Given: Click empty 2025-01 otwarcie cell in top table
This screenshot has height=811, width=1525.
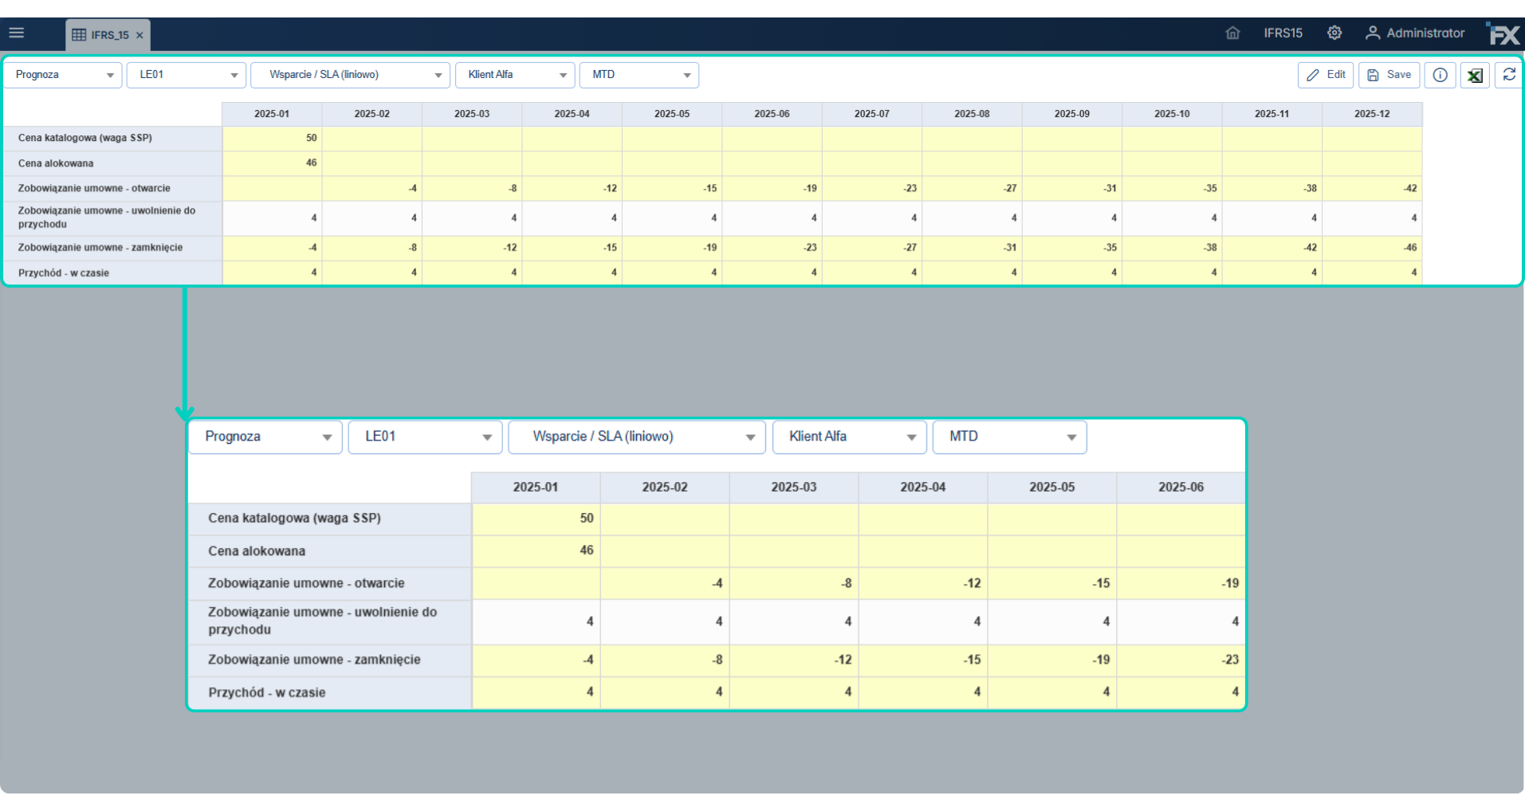Looking at the screenshot, I should point(272,189).
